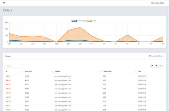Toggle Commissions series in chart legend
The image size is (169, 111).
point(79,21)
